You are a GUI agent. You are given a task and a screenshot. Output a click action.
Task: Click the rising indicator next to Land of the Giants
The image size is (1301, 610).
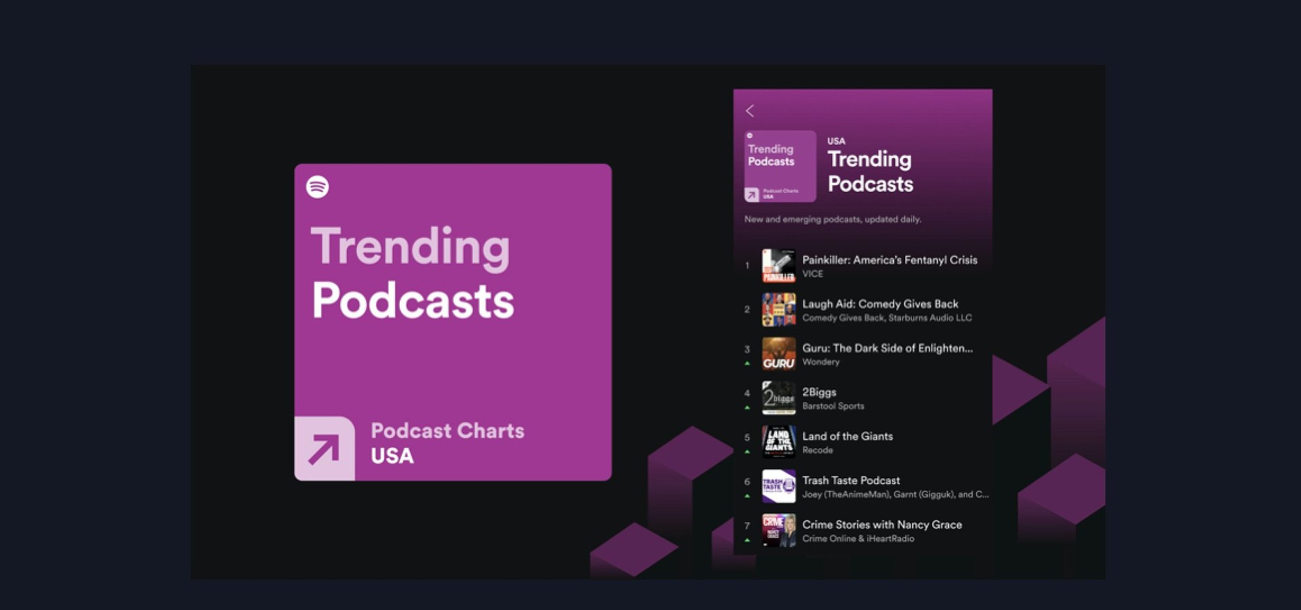pos(747,451)
